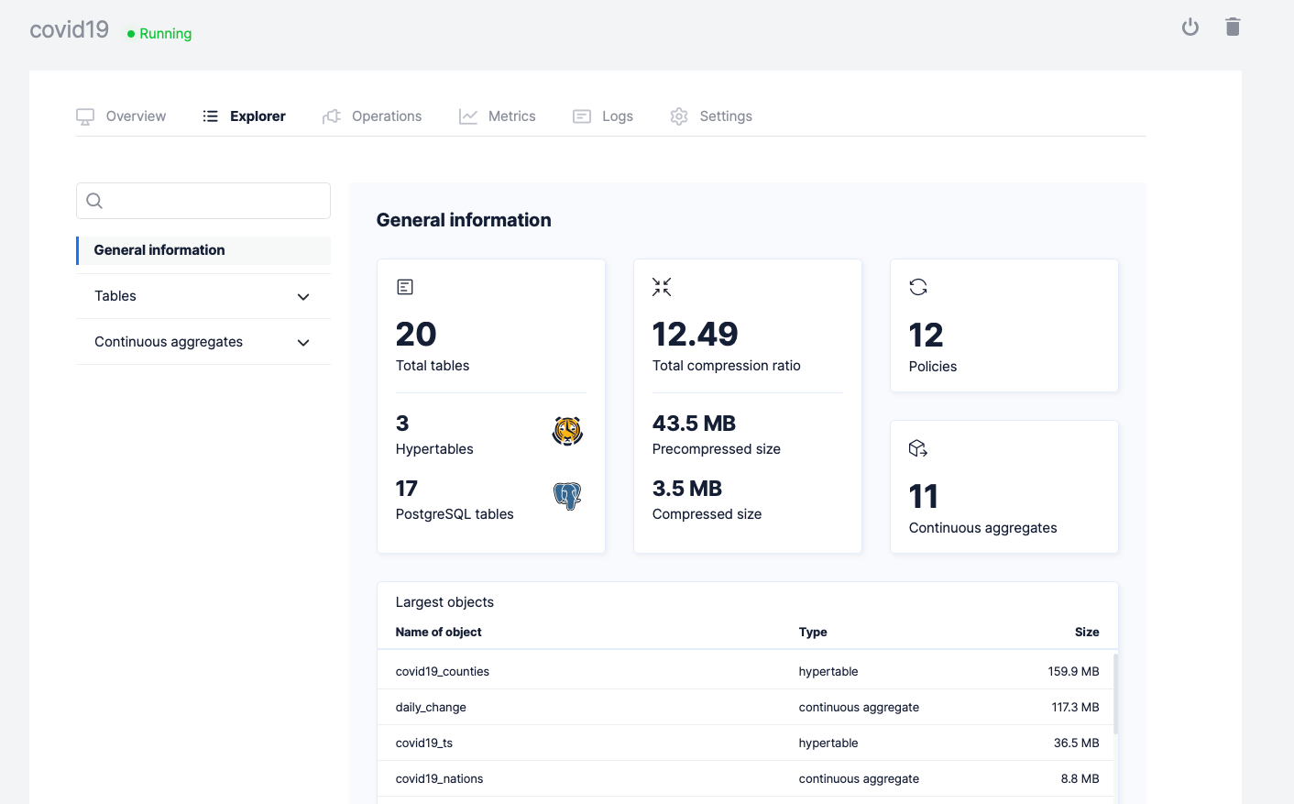Click the trash delete service icon
The width and height of the screenshot is (1294, 804).
point(1233,27)
